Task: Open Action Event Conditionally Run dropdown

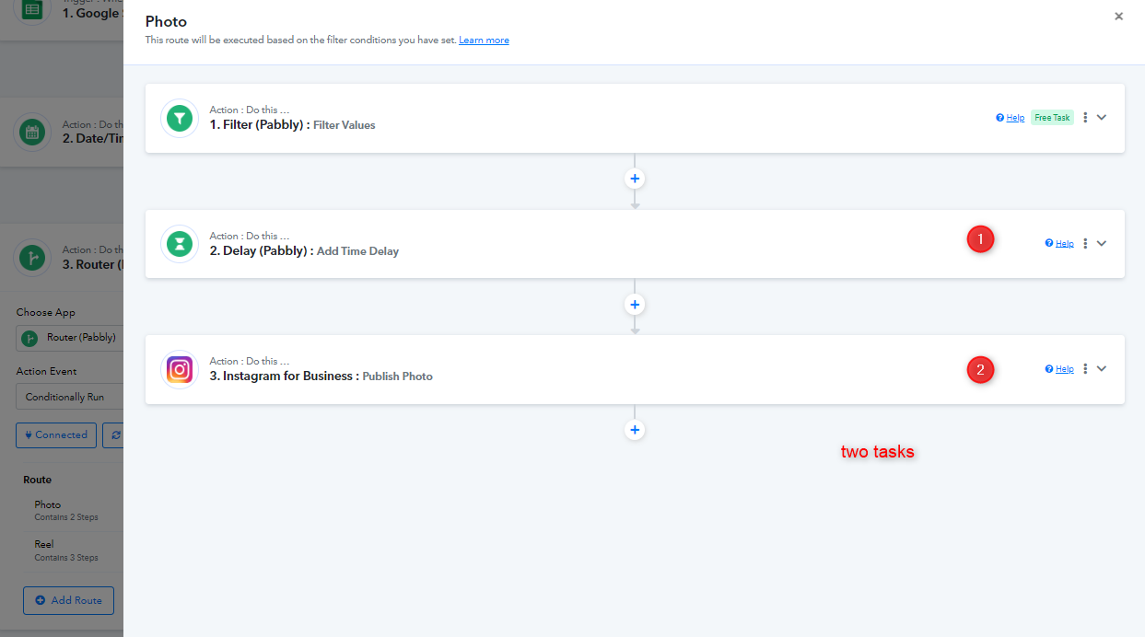Action: [70, 397]
